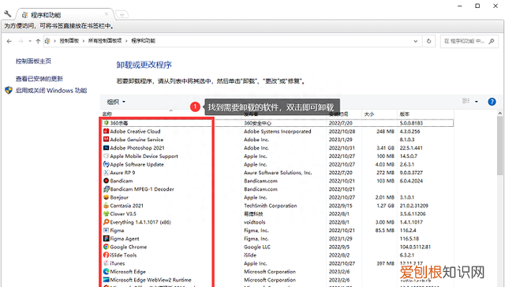Screen dimensions: 505x287
Task: Select the Figma Agent icon
Action: point(107,238)
